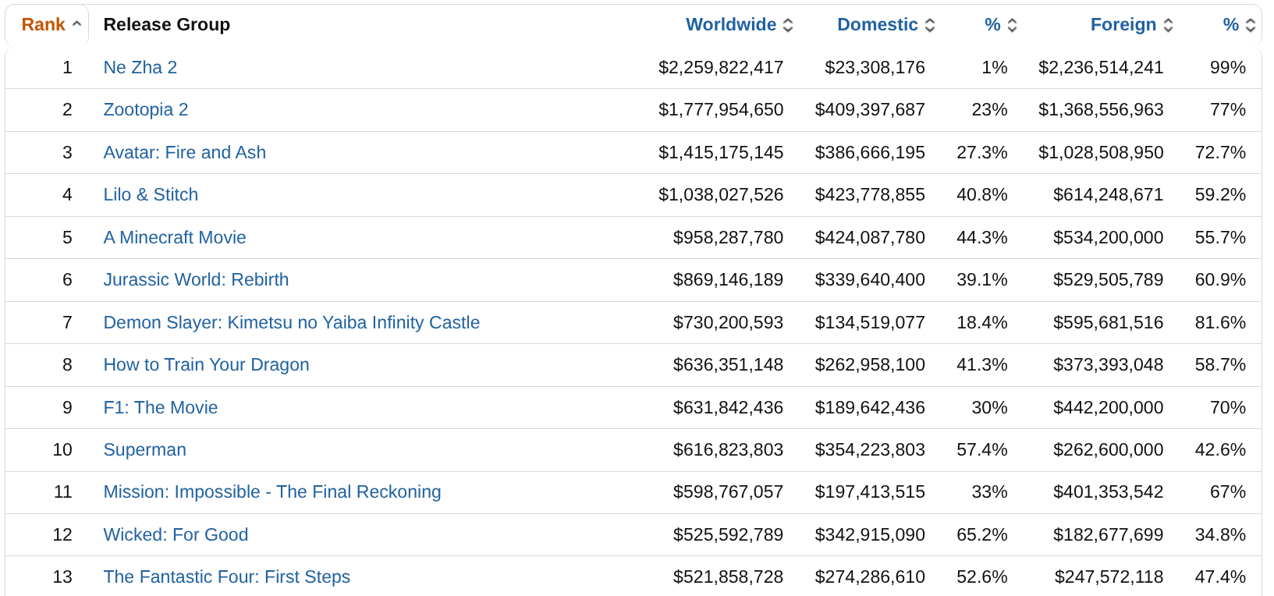Open Avatar: Fire and Ash page

(185, 153)
